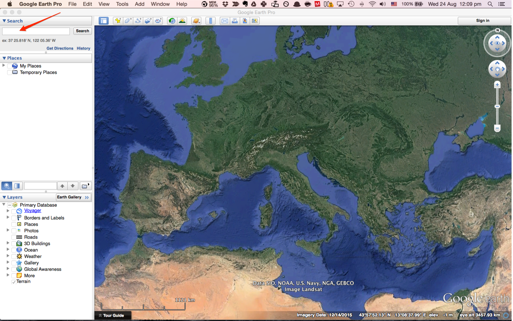Image resolution: width=513 pixels, height=321 pixels.
Task: Move selected item down arrow
Action: (x=73, y=186)
